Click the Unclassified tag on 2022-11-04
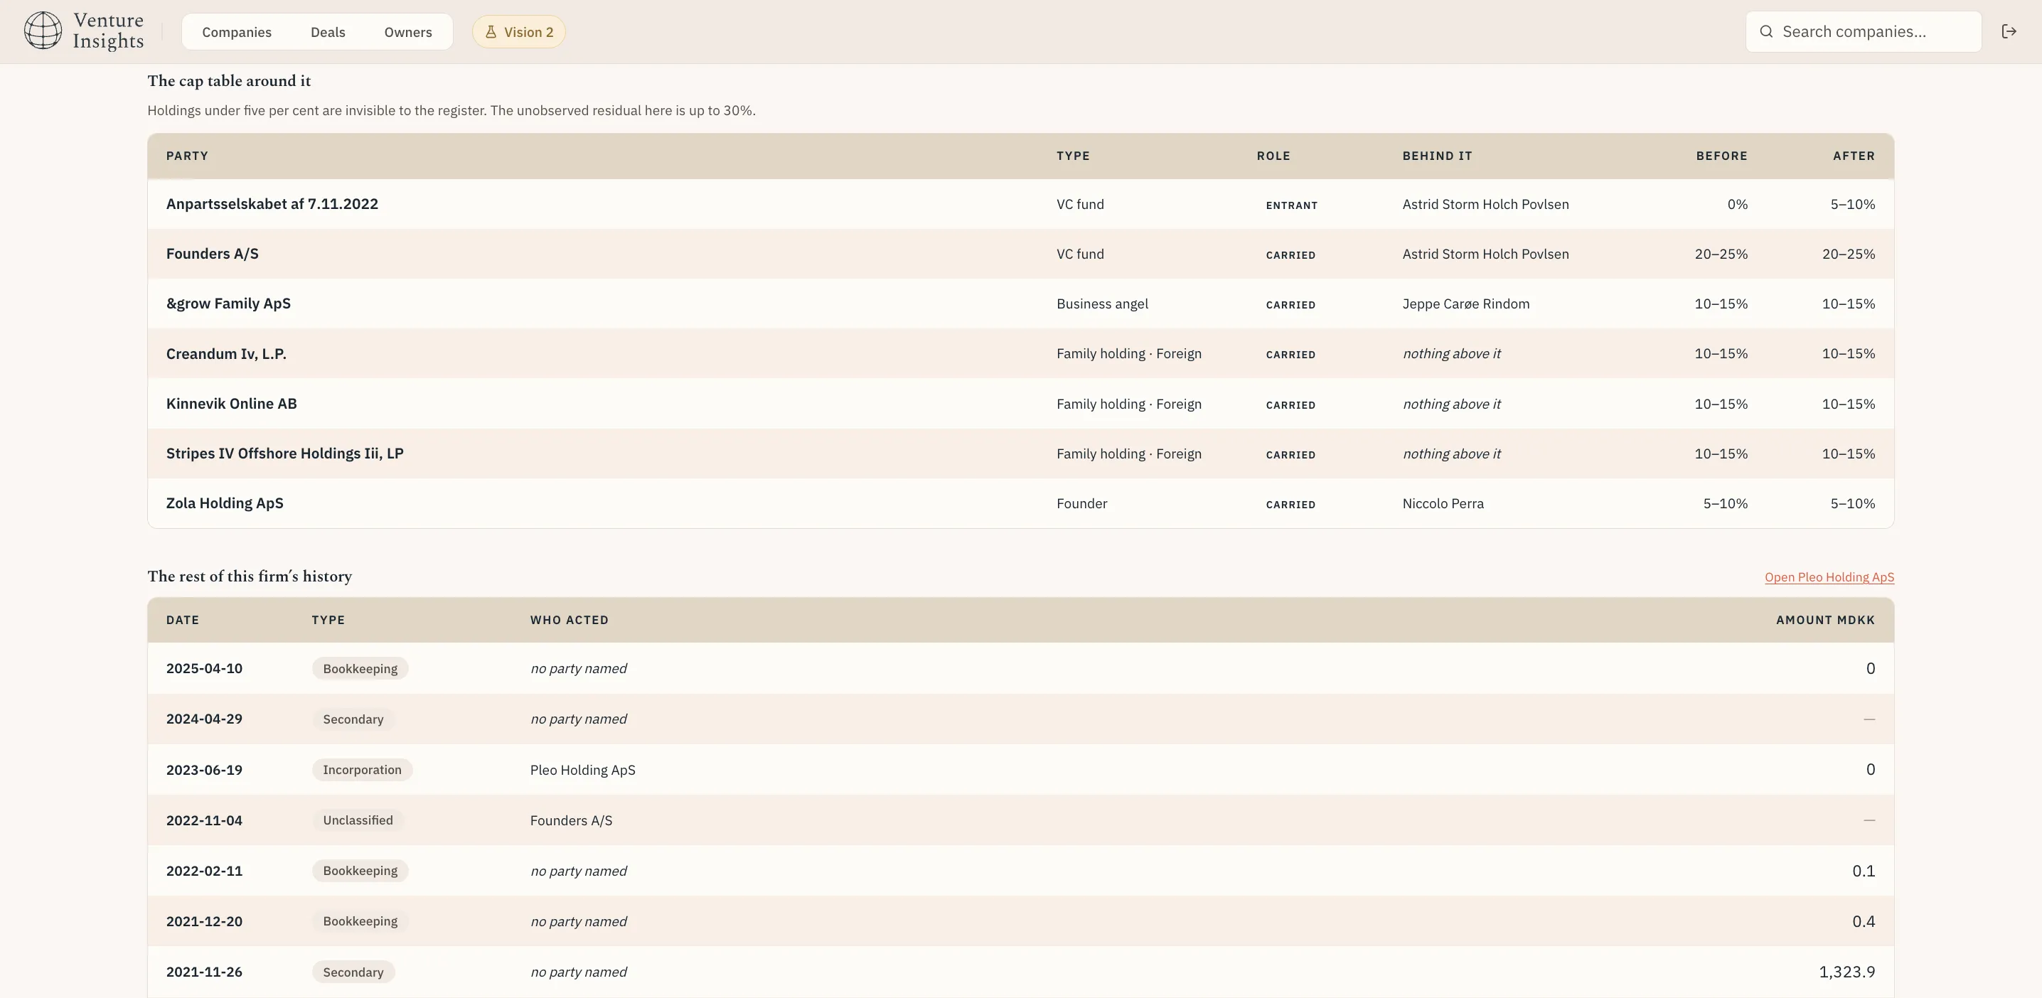Image resolution: width=2042 pixels, height=998 pixels. [x=358, y=820]
